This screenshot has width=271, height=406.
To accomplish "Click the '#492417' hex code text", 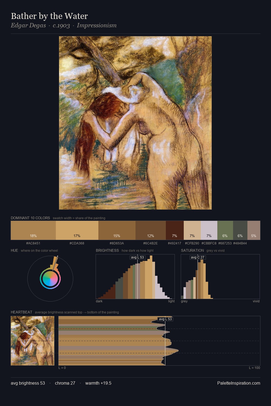I will [x=175, y=243].
